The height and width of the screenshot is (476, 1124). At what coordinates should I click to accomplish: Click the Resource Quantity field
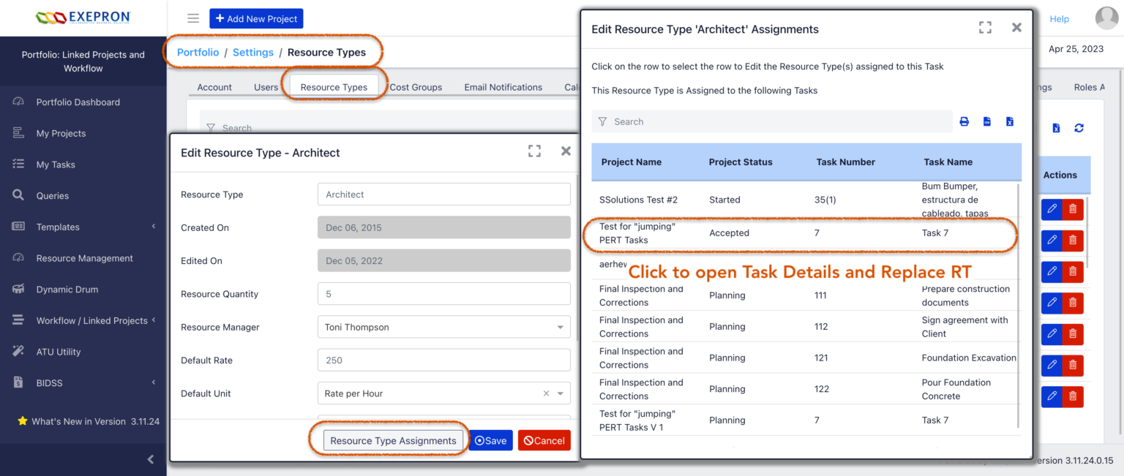(x=443, y=294)
